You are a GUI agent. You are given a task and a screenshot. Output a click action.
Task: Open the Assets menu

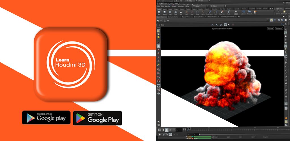coord(174,6)
